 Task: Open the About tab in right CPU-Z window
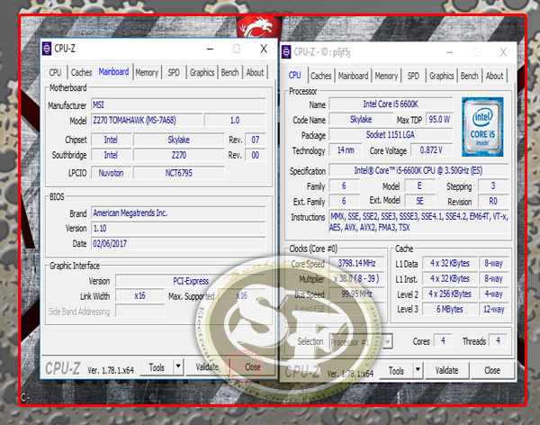click(494, 76)
